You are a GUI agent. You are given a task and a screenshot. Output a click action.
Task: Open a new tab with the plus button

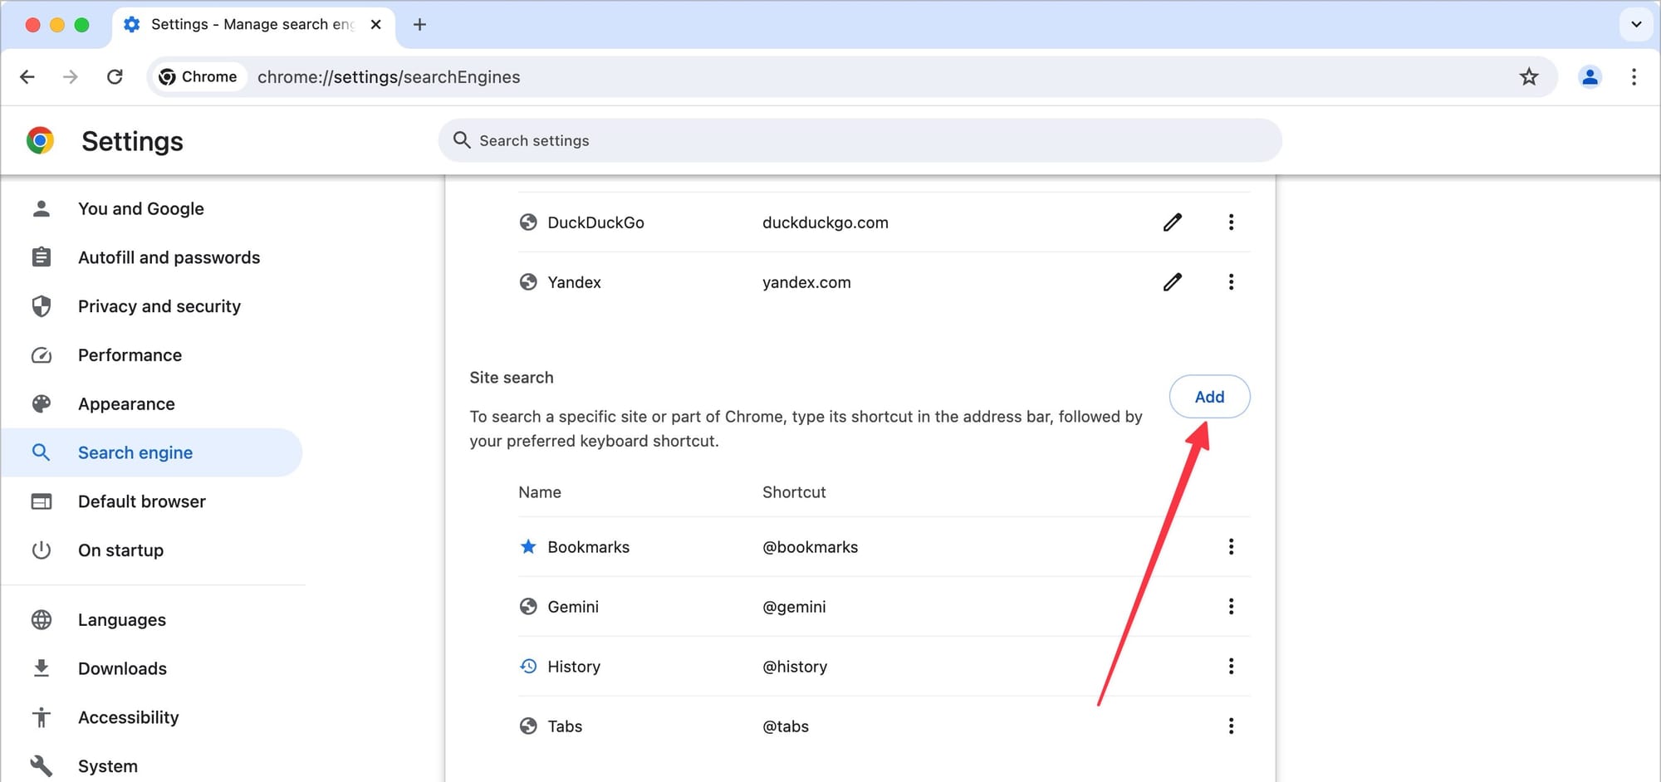pos(419,25)
